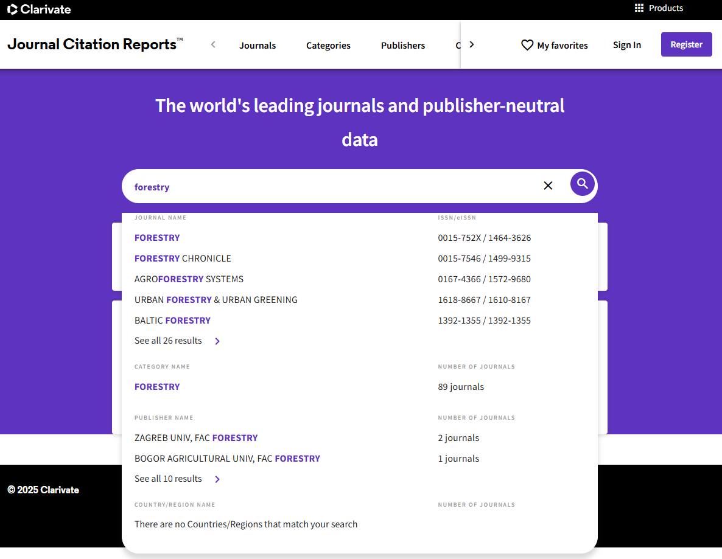This screenshot has height=559, width=722.
Task: Click the Sign In link
Action: click(626, 44)
